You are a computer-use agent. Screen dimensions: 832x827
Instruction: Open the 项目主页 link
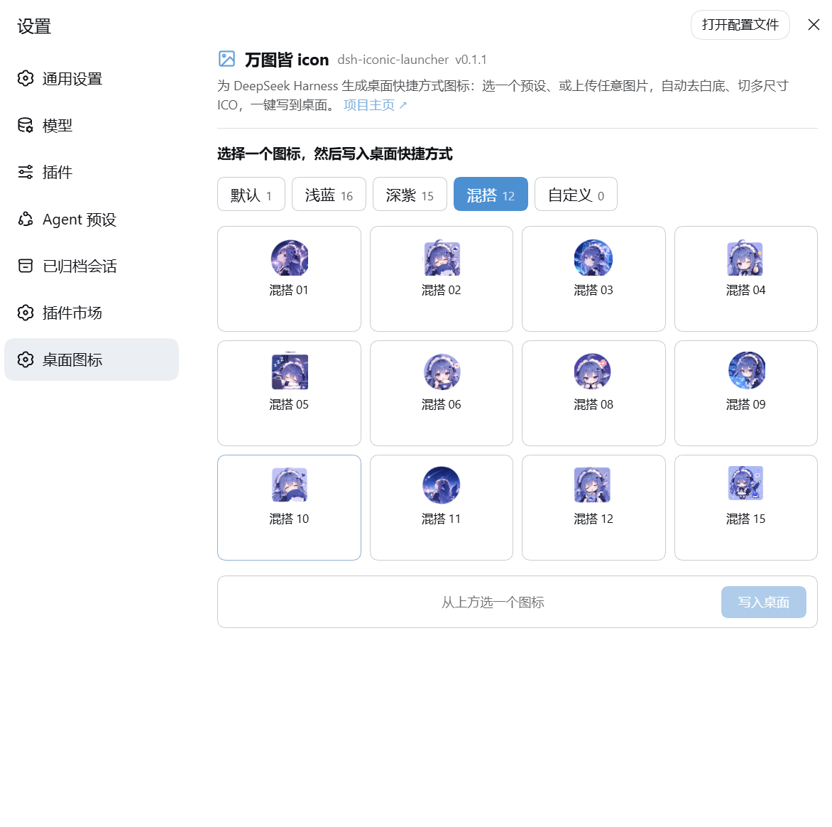click(x=375, y=105)
